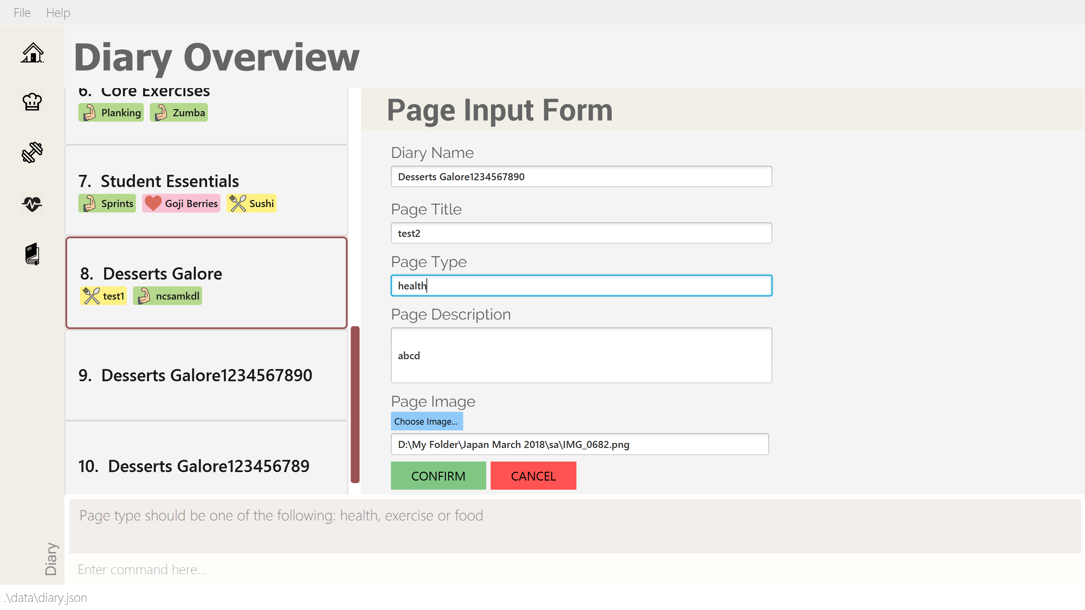Click the Zumba exercise tag
The width and height of the screenshot is (1085, 610).
179,113
